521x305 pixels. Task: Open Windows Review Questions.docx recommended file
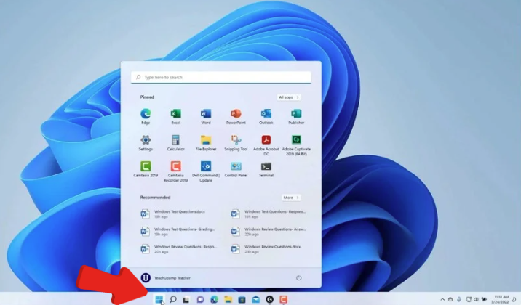pos(263,249)
